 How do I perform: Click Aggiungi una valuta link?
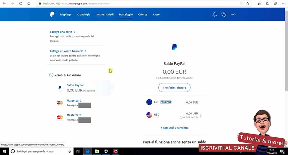(x=174, y=128)
